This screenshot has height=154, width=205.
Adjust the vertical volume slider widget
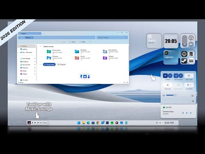pos(184,41)
